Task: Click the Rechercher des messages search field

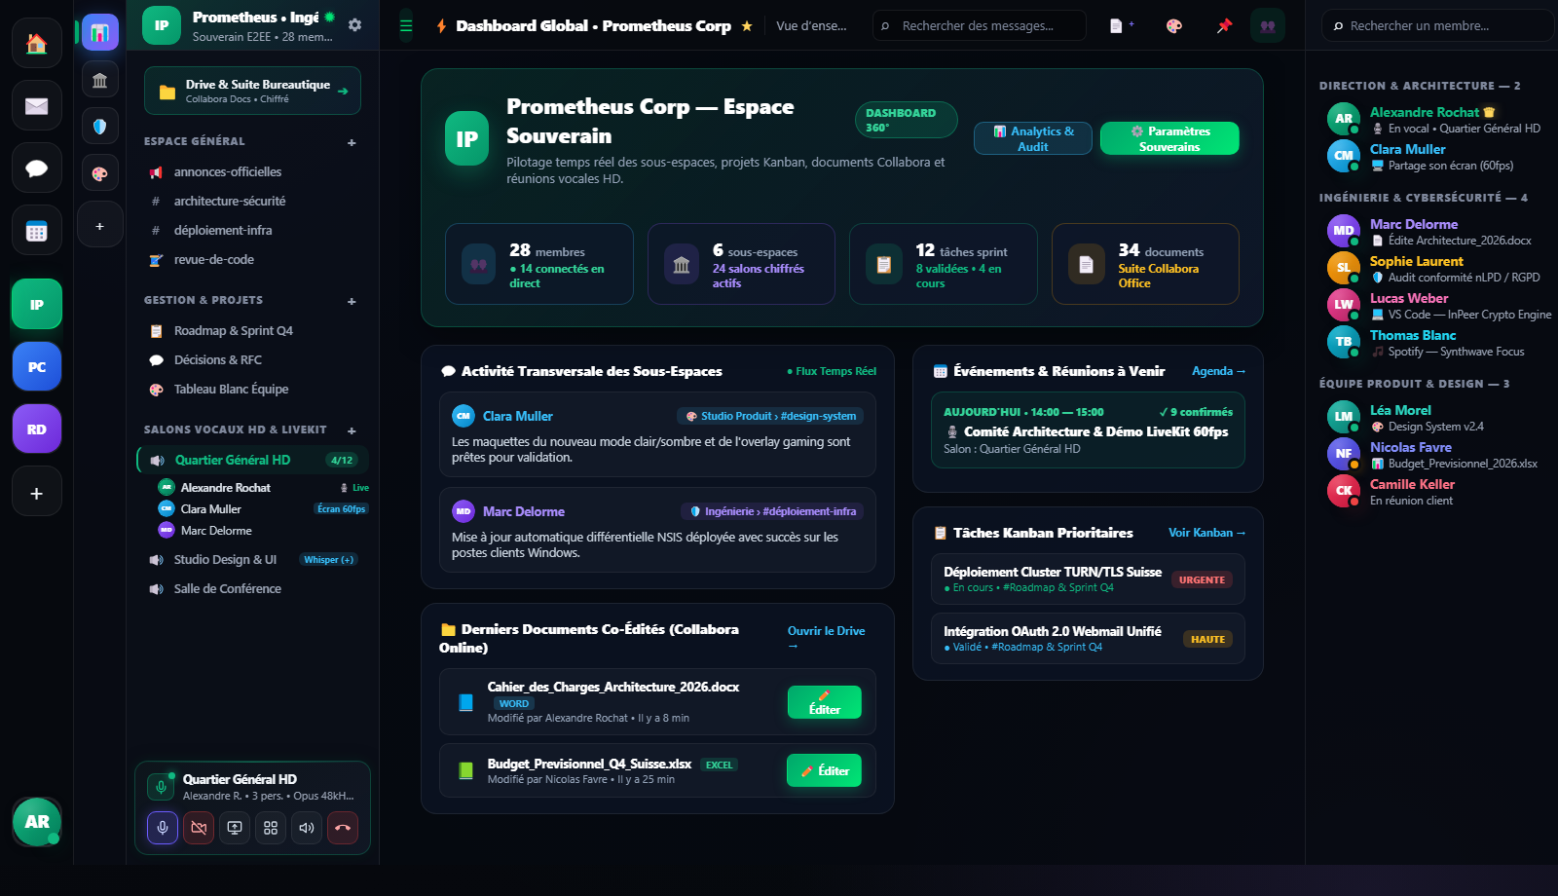Action: pos(979,25)
